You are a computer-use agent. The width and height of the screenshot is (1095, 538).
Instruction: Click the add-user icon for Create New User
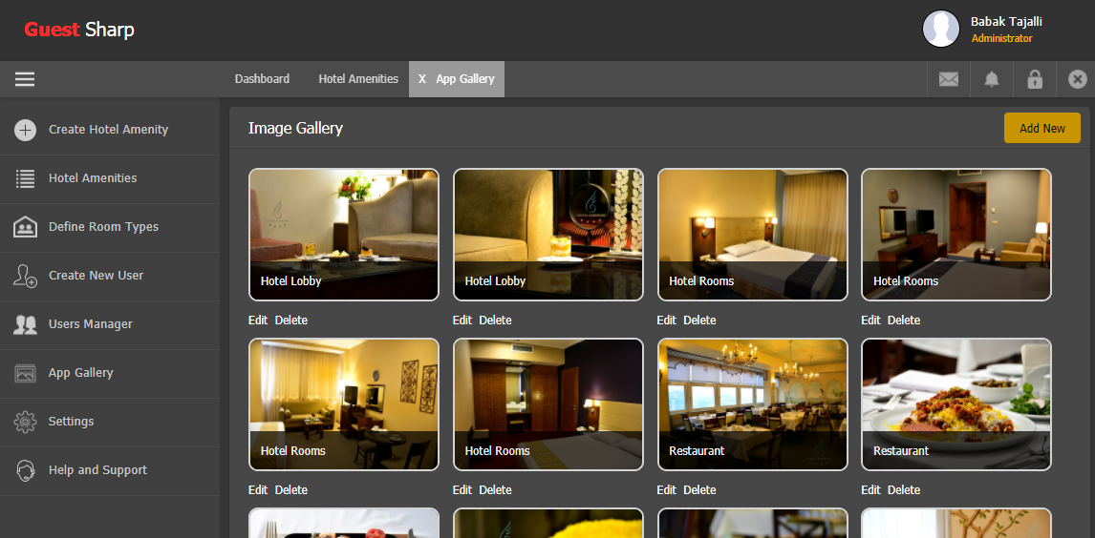click(x=25, y=276)
